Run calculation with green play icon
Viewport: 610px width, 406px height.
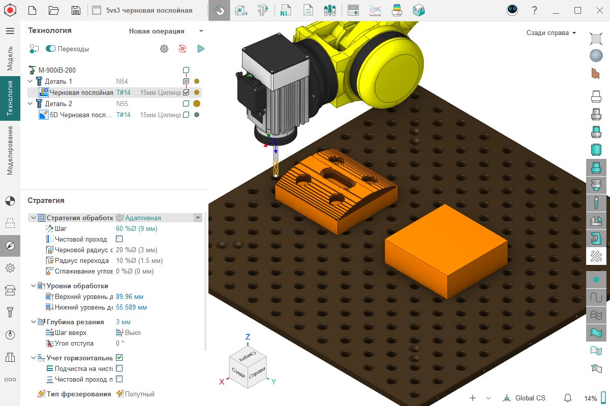pyautogui.click(x=201, y=49)
